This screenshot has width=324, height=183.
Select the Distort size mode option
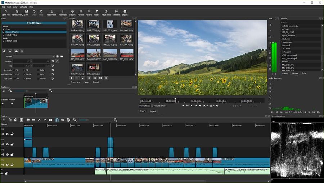pyautogui.click(x=38, y=70)
